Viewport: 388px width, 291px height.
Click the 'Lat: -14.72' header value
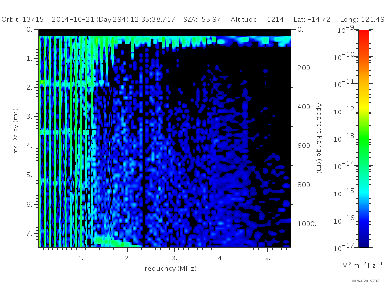312,19
